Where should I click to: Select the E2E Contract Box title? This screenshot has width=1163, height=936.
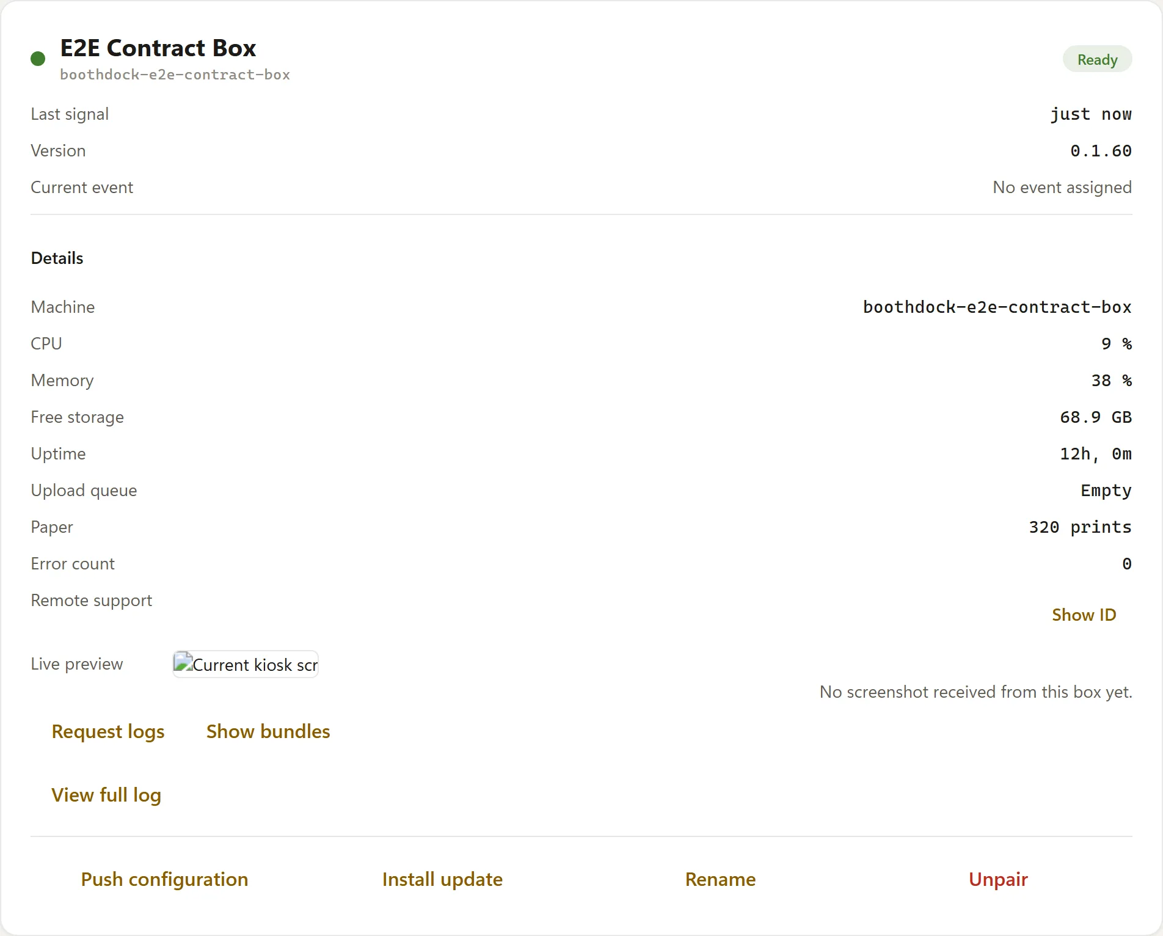click(158, 48)
